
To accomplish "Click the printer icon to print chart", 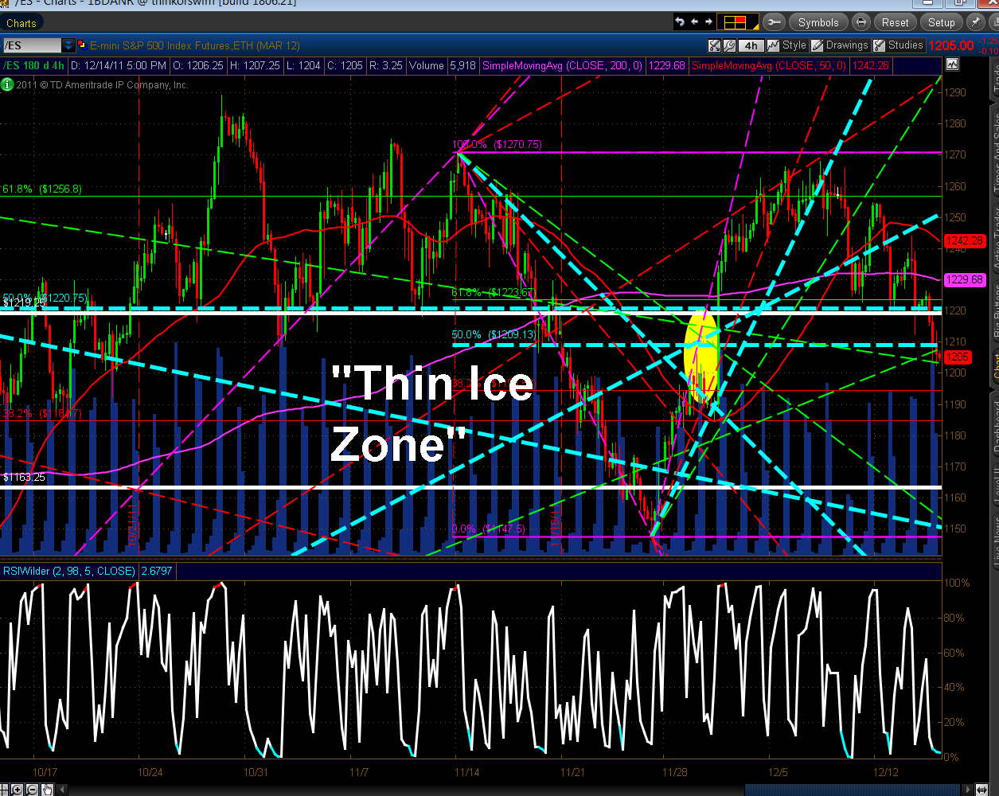I will click(x=861, y=22).
